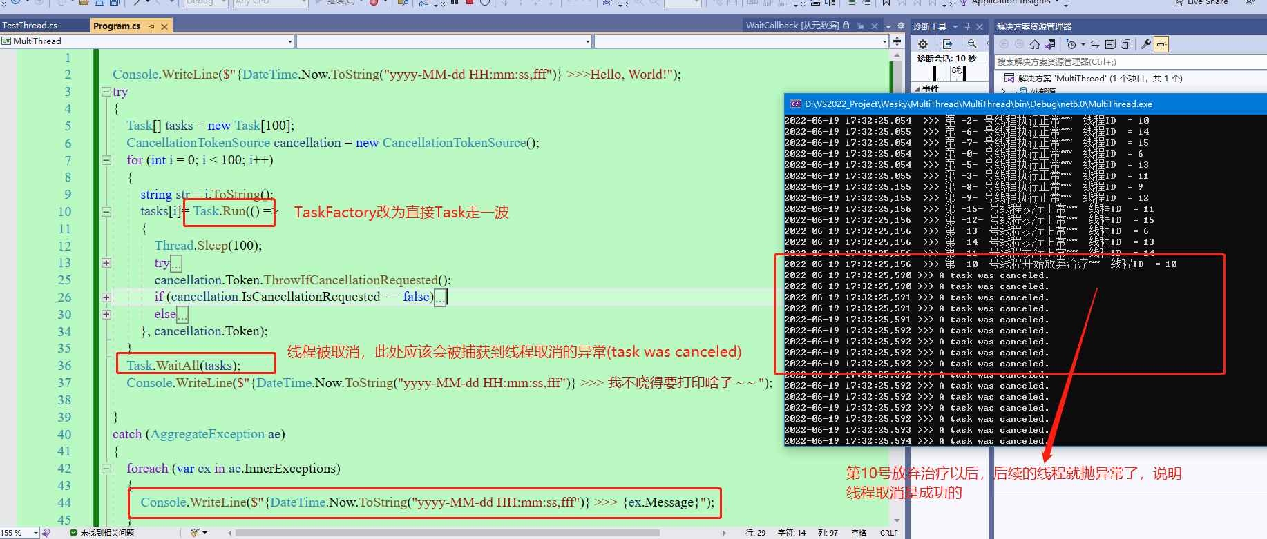The image size is (1267, 539).
Task: Click line number 36 in the gutter
Action: tap(64, 366)
